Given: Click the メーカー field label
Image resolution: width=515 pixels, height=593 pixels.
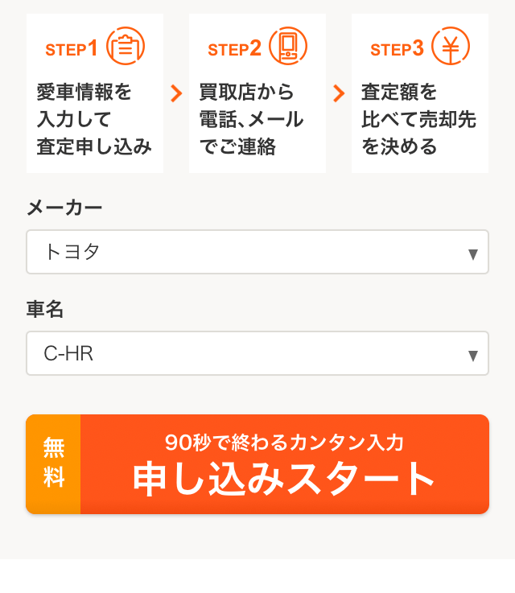Looking at the screenshot, I should click(64, 208).
